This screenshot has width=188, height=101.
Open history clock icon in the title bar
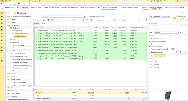tap(151, 1)
